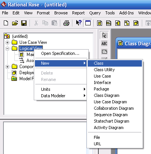Click the Rational Rose title bar logo
Screen dimensions: 151x154
click(x=3, y=5)
